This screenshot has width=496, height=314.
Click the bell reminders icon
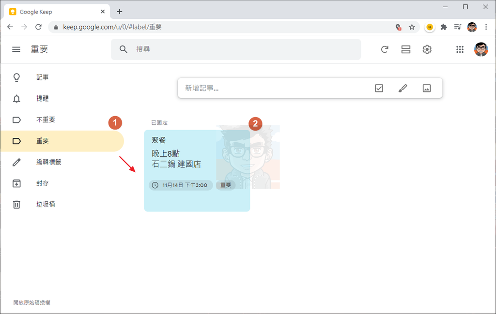16,99
